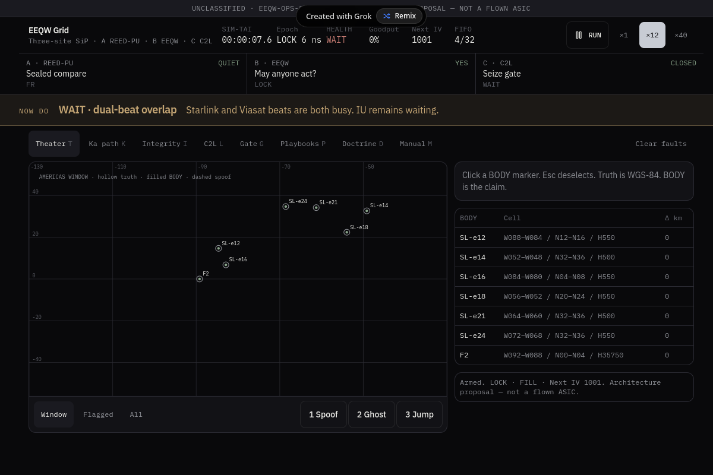Set simulation speed to ×12
The image size is (713, 475).
(x=652, y=35)
